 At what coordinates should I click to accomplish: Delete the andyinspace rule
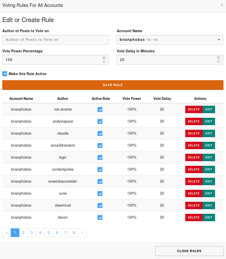(x=194, y=121)
